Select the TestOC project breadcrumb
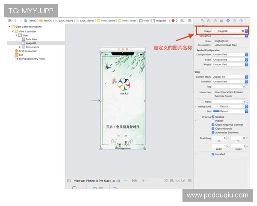257x206 pixels. [x=30, y=21]
